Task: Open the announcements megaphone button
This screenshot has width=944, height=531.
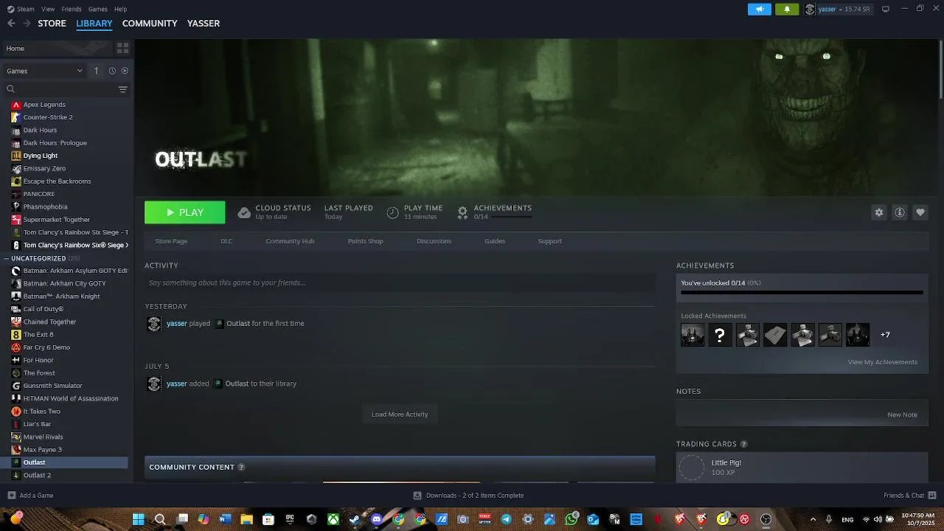Action: 759,9
